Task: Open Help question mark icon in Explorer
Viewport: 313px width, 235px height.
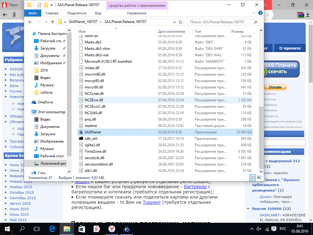Action: pos(260,13)
